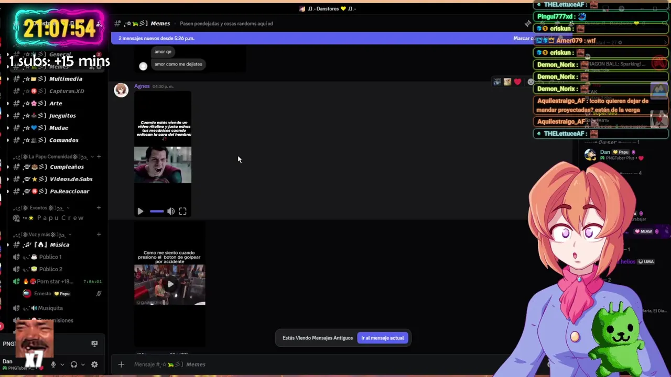Play the second meme video thumbnail

(170, 284)
